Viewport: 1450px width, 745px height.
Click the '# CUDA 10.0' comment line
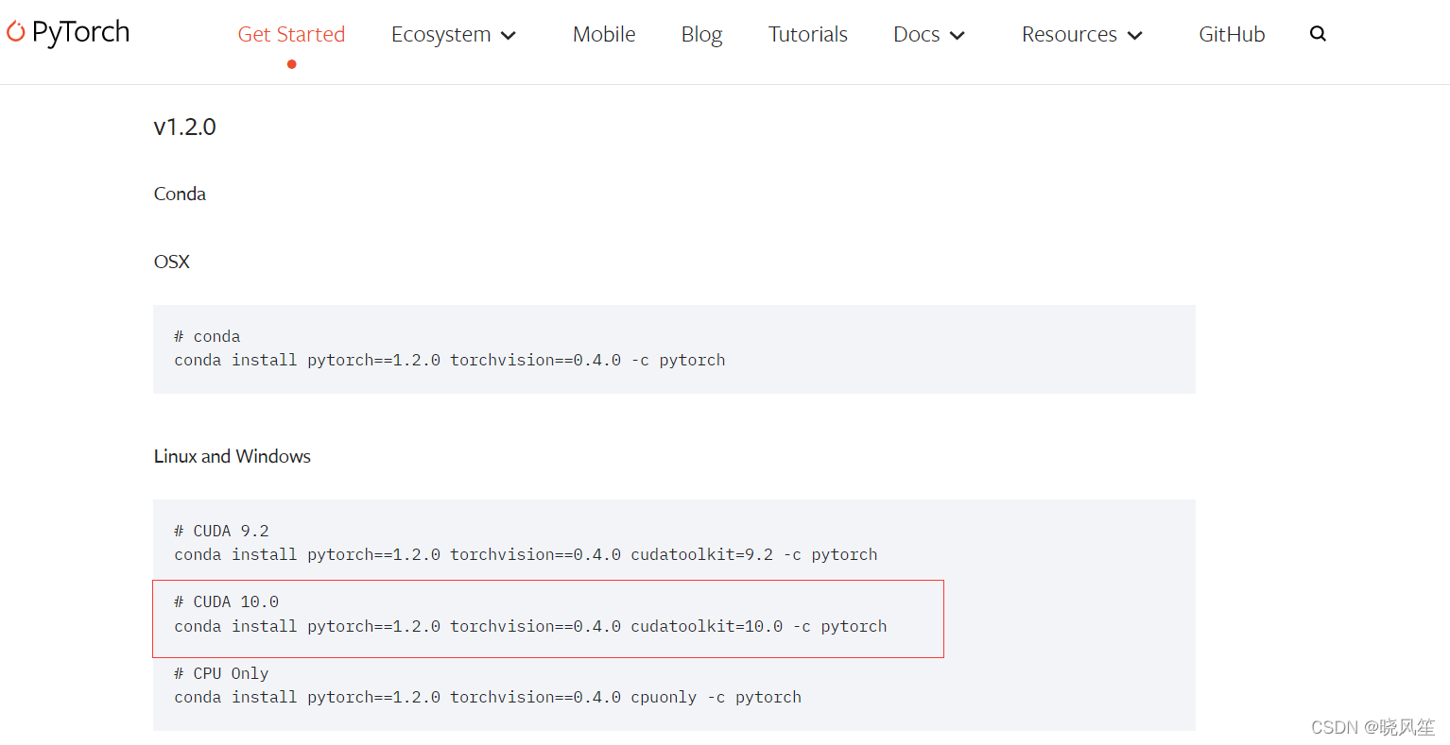tap(226, 601)
